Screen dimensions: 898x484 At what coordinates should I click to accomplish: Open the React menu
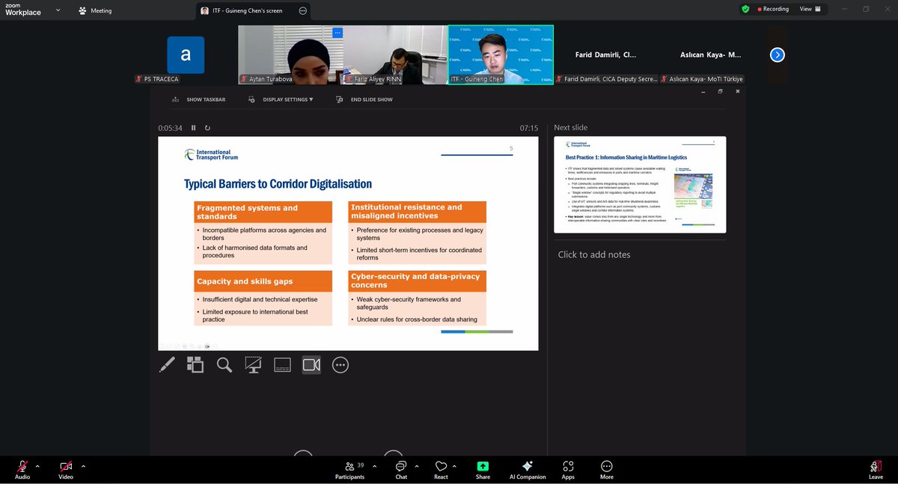(x=441, y=468)
